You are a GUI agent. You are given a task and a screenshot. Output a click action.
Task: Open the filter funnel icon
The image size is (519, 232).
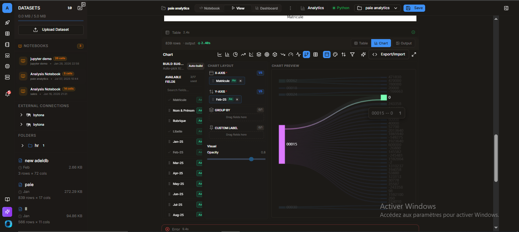click(x=352, y=54)
